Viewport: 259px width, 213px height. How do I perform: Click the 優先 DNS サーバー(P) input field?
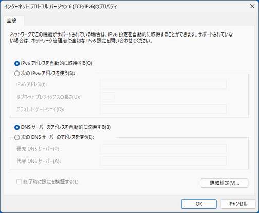pos(163,149)
